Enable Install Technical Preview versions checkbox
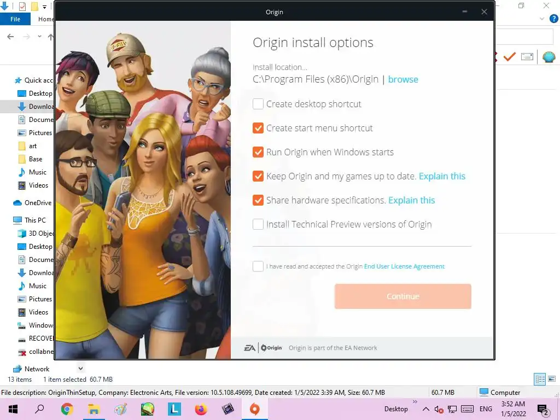 click(258, 224)
